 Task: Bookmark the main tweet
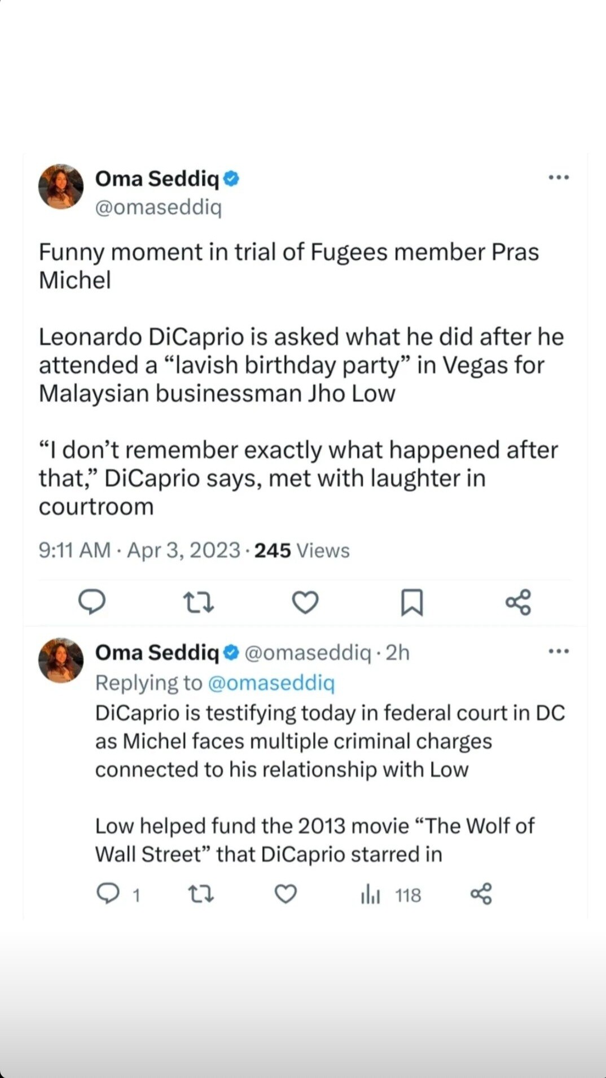coord(412,602)
